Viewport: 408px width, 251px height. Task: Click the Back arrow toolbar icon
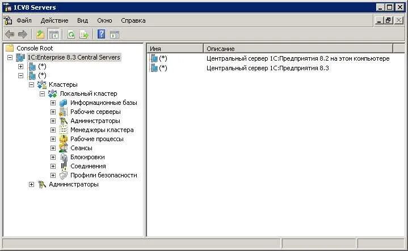click(10, 34)
